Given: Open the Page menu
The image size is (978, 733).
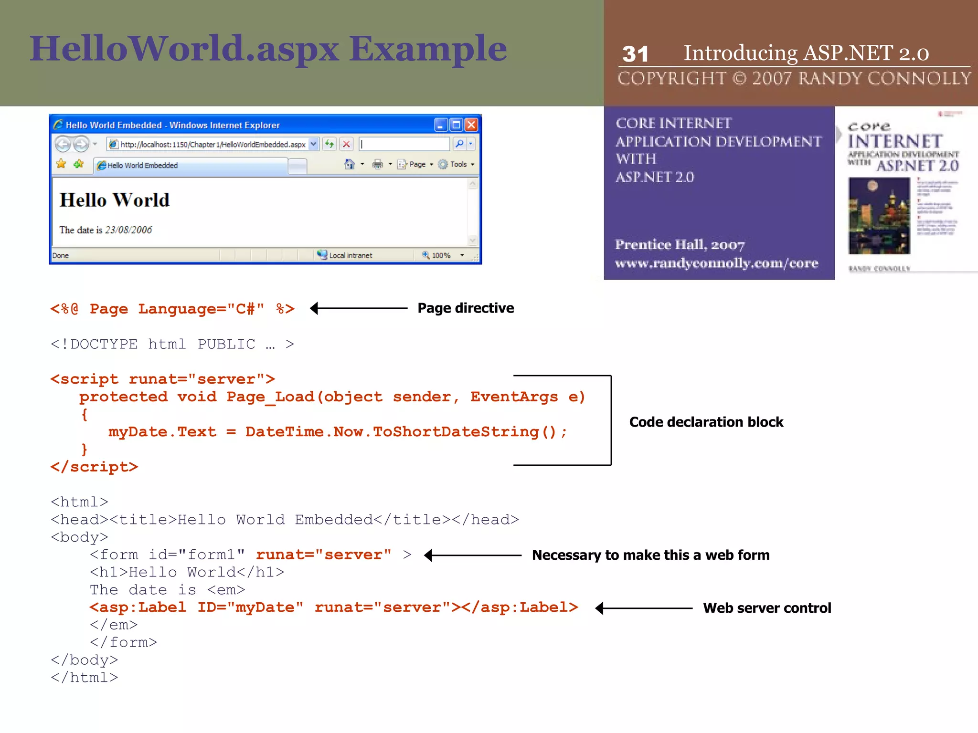Looking at the screenshot, I should tap(415, 164).
